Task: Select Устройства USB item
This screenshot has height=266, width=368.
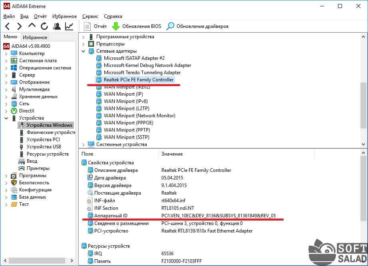Action: click(x=44, y=147)
